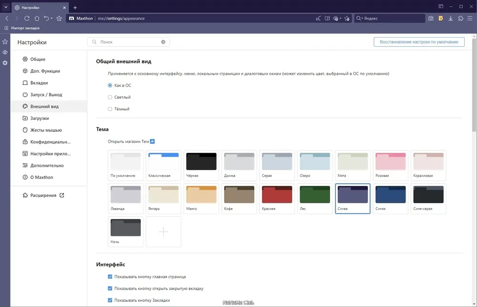Choose the Красная theme swatch
The image size is (477, 307).
pyautogui.click(x=277, y=198)
